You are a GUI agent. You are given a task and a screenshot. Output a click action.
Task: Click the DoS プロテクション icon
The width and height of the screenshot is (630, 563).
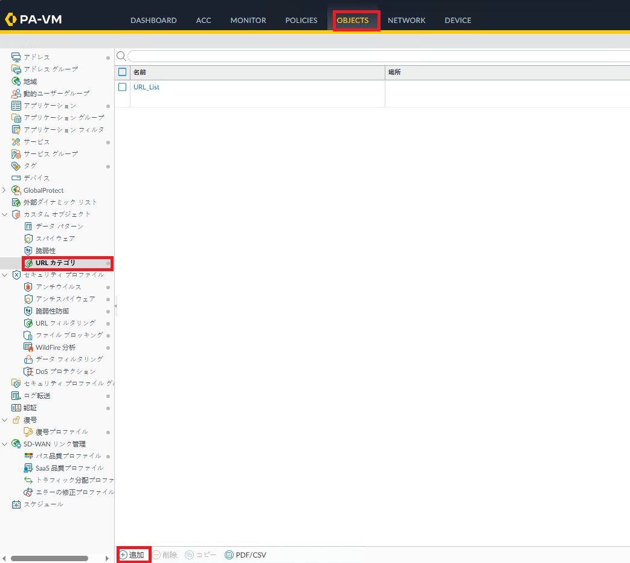click(x=28, y=372)
